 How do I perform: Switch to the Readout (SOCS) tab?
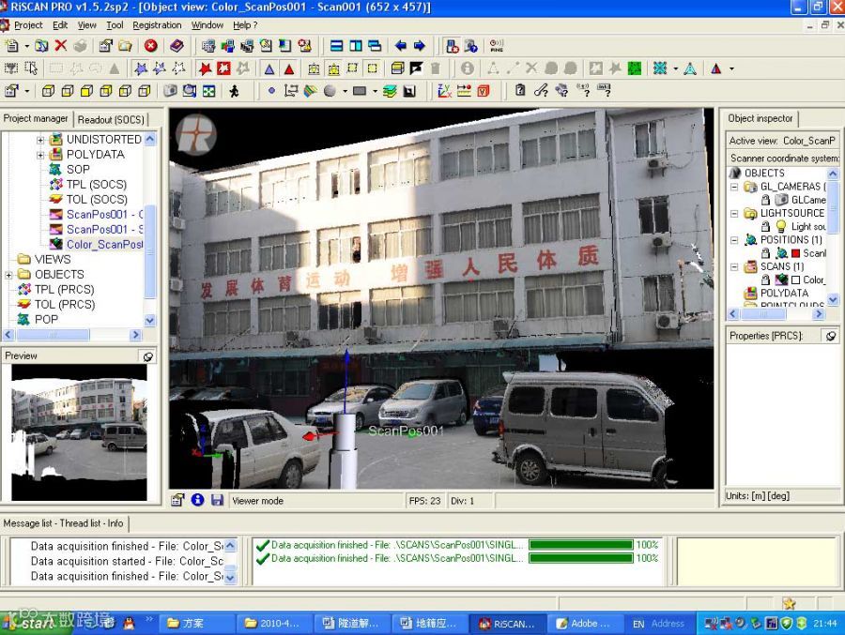click(x=111, y=119)
